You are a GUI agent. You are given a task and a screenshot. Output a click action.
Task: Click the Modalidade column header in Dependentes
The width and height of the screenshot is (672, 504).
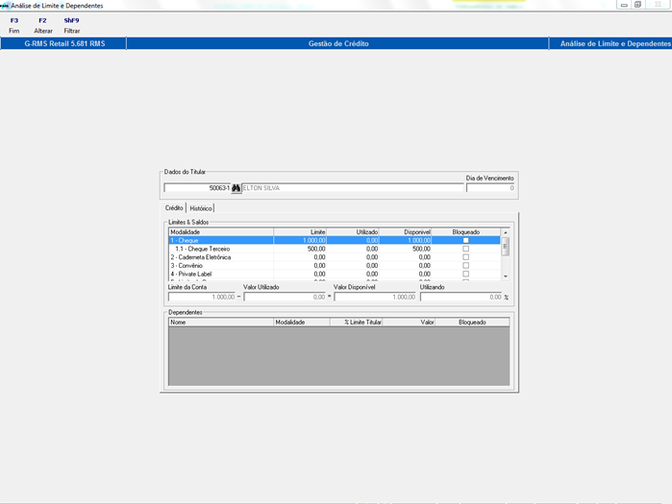click(x=302, y=323)
